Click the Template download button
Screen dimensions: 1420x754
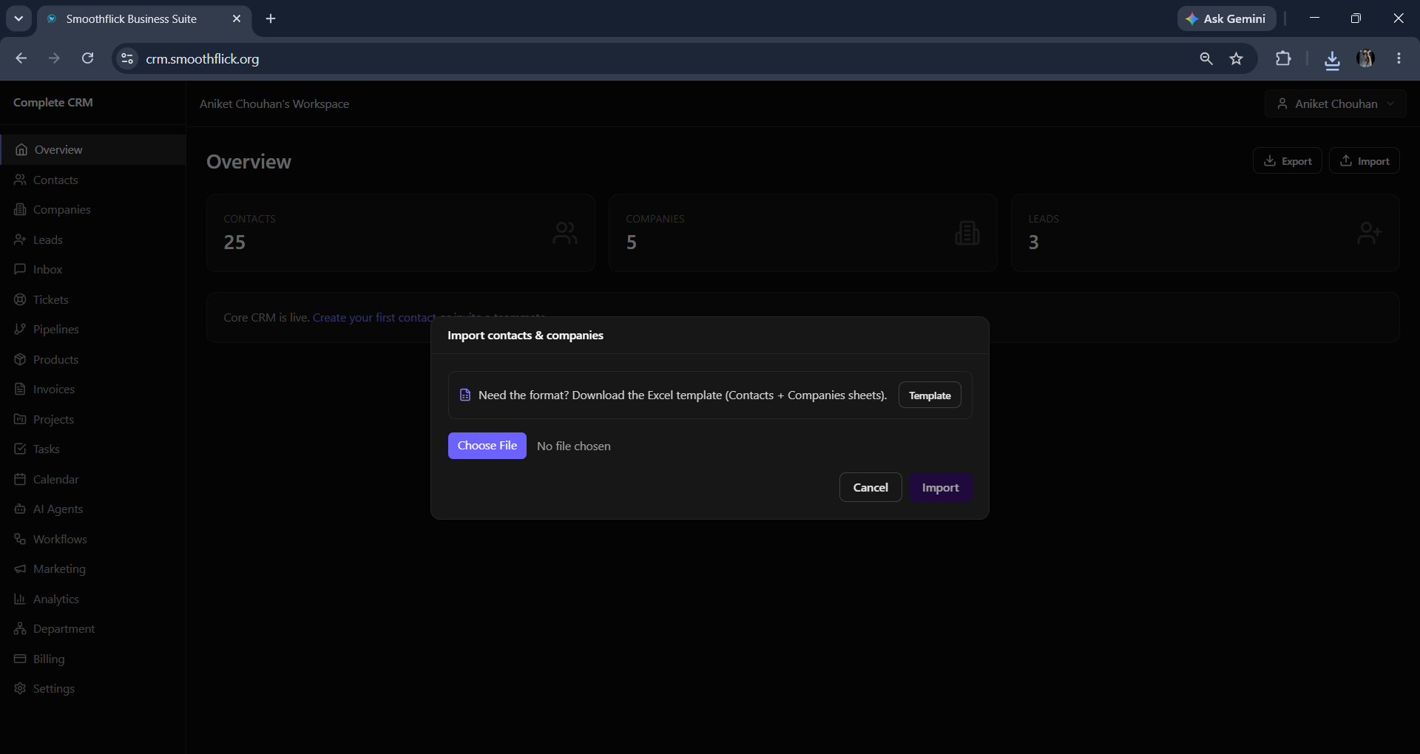tap(930, 395)
